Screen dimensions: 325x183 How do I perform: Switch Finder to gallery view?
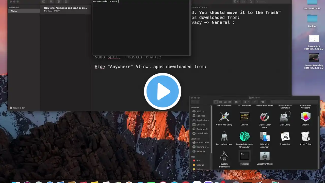pos(230,102)
